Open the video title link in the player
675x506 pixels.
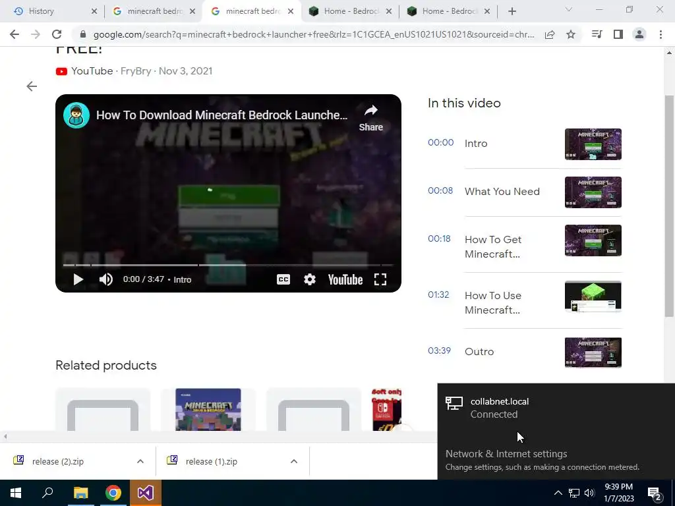(x=221, y=115)
